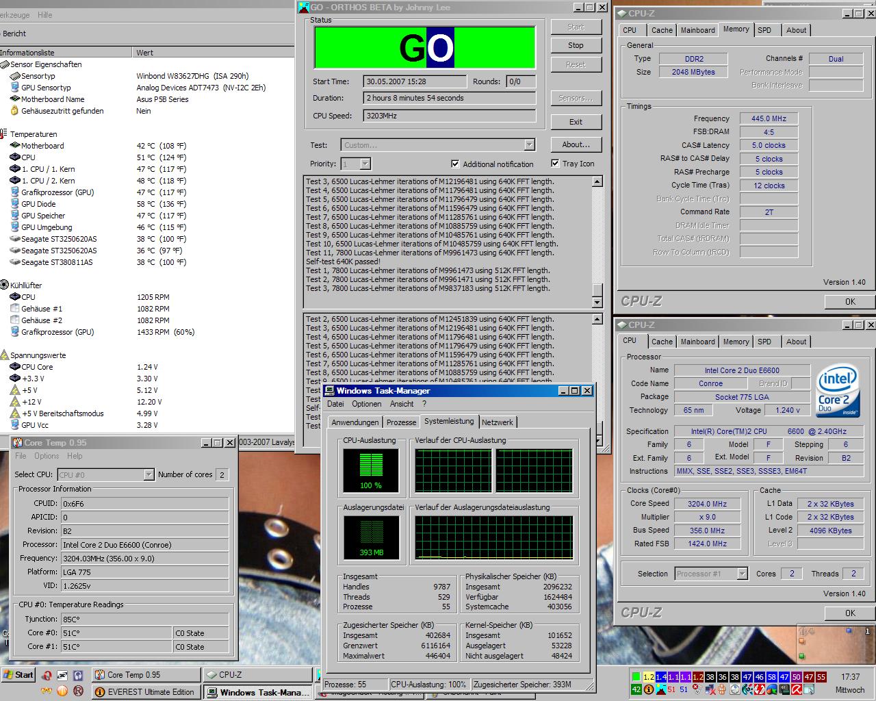Click the Core Temp title bar icon
The image size is (876, 701).
coord(18,442)
